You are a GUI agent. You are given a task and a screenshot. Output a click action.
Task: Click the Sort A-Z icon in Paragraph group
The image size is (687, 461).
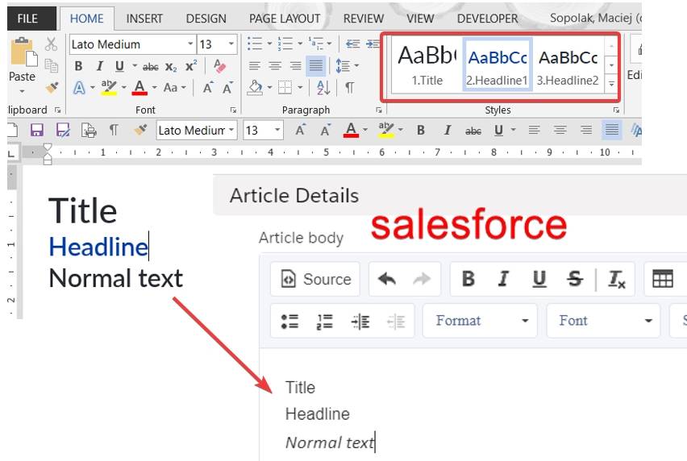coord(323,87)
